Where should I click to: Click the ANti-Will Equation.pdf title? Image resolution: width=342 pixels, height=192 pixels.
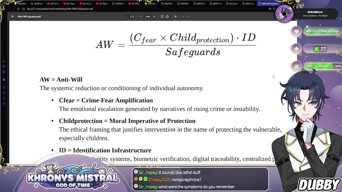click(x=29, y=17)
